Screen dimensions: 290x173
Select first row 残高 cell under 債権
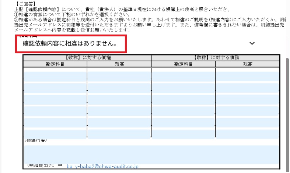(x=119, y=76)
